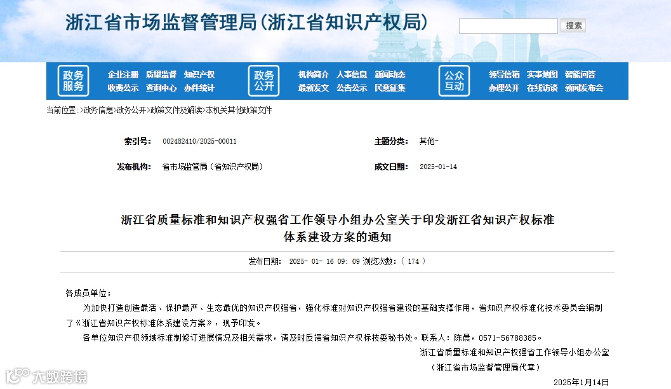This screenshot has height=389, width=671.
Task: Go to 人事信息 page
Action: tap(352, 74)
